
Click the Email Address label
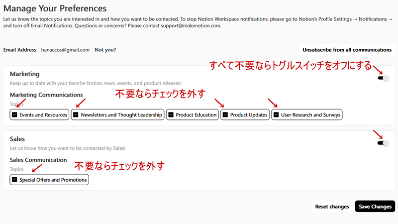[20, 50]
